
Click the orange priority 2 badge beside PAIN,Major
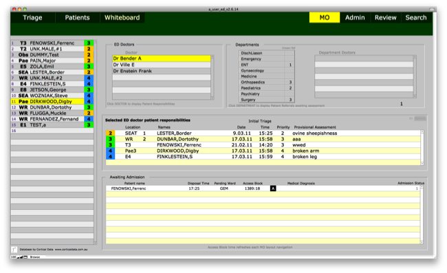click(x=89, y=61)
